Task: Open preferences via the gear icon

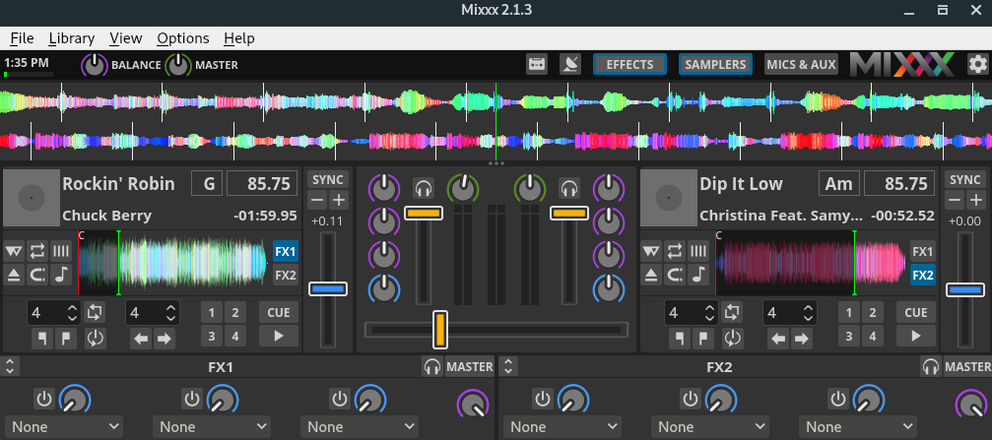Action: pos(978,65)
